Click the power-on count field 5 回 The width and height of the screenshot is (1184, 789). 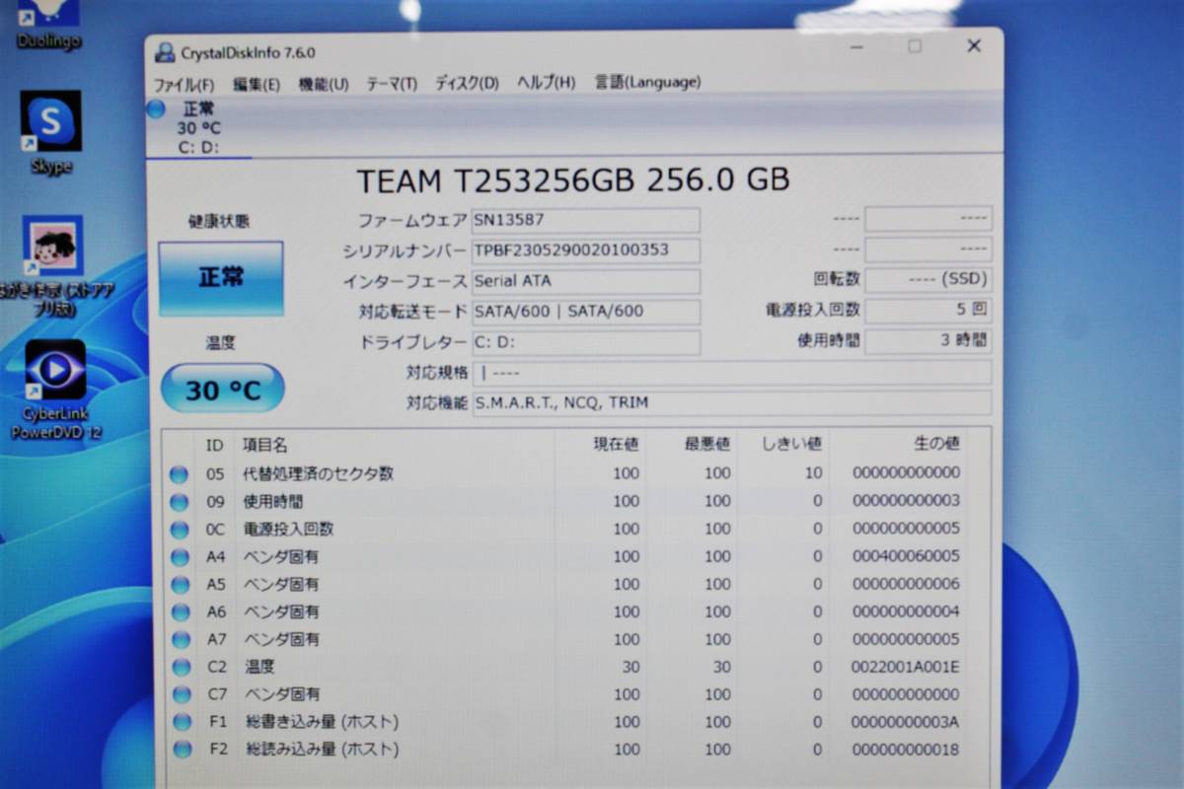928,310
